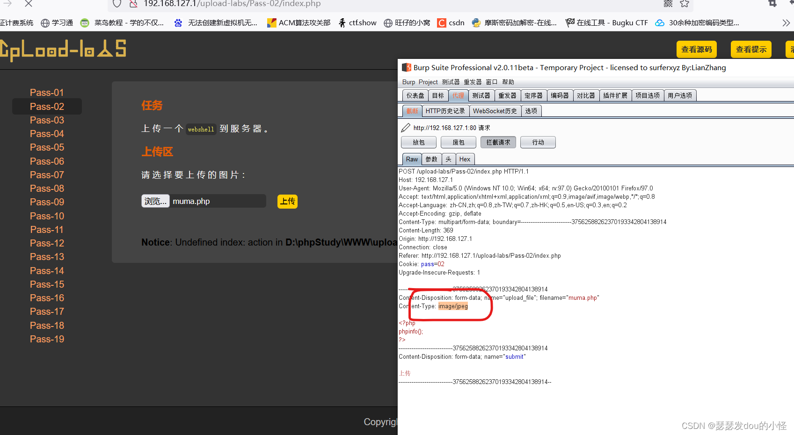Screen dimensions: 794x435
Task: Open the WebSocket历史 sub-tab
Action: click(x=495, y=111)
